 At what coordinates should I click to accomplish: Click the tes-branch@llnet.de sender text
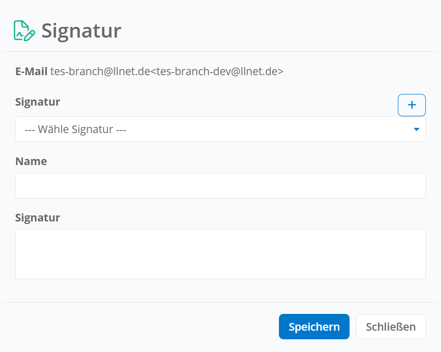pyautogui.click(x=100, y=72)
